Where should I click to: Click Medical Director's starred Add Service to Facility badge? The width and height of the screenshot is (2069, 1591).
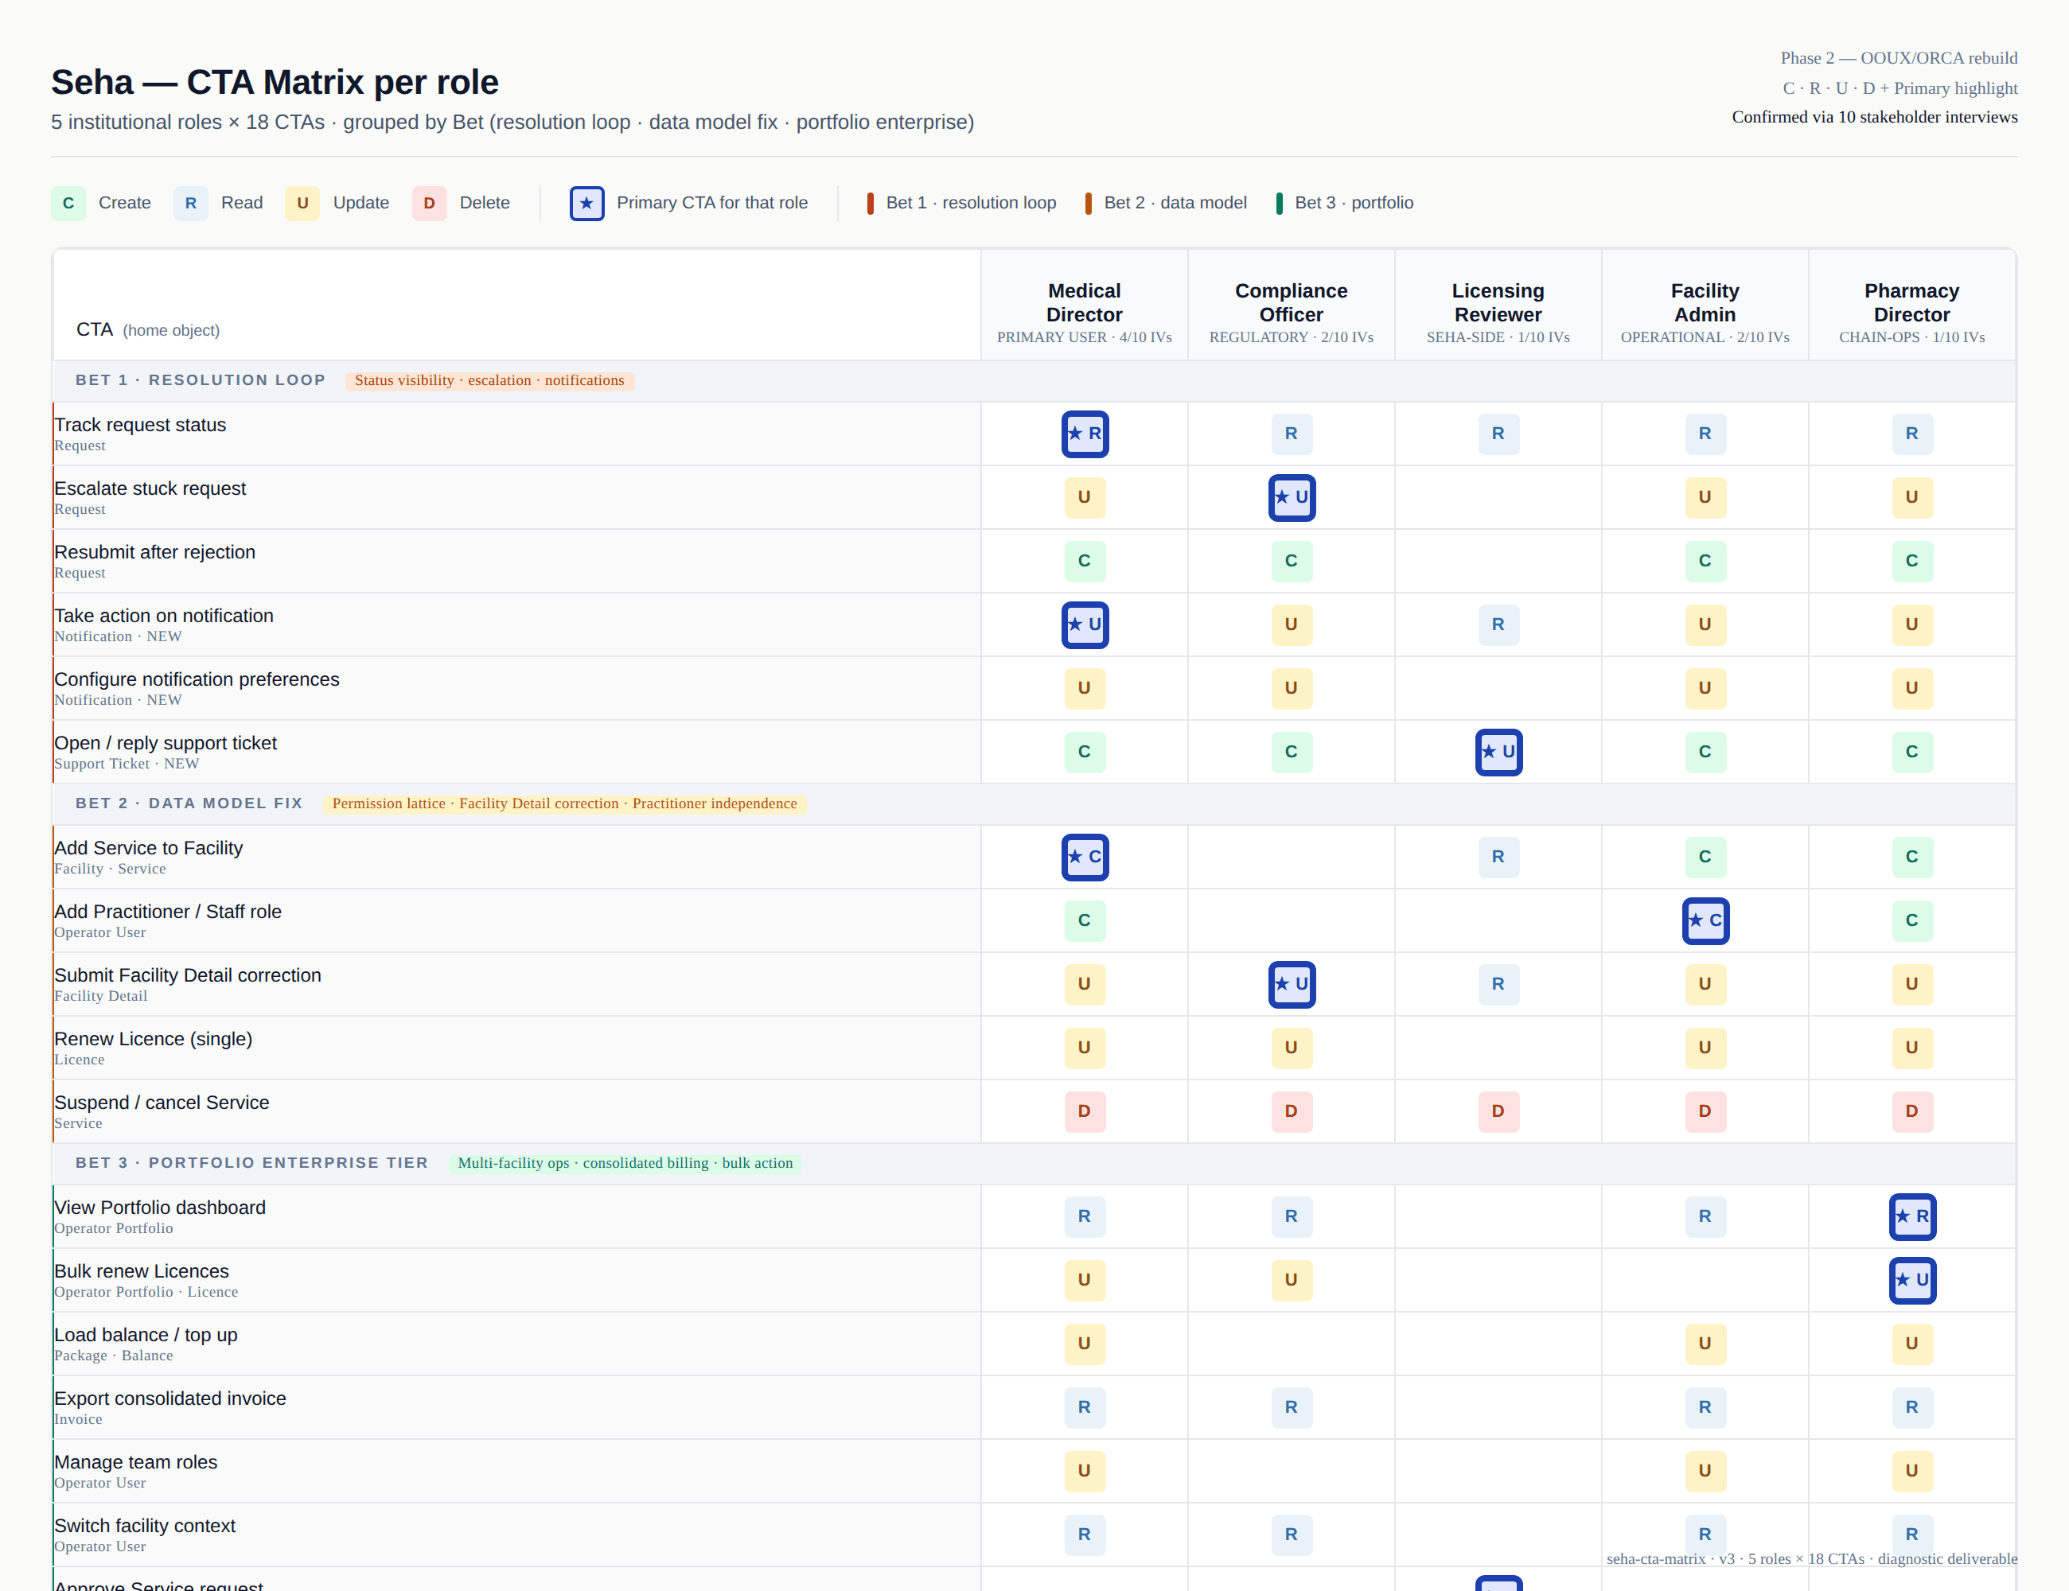[1085, 857]
